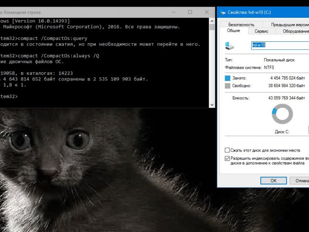Click the Командная строка window title
This screenshot has width=309, height=232.
click(22, 12)
